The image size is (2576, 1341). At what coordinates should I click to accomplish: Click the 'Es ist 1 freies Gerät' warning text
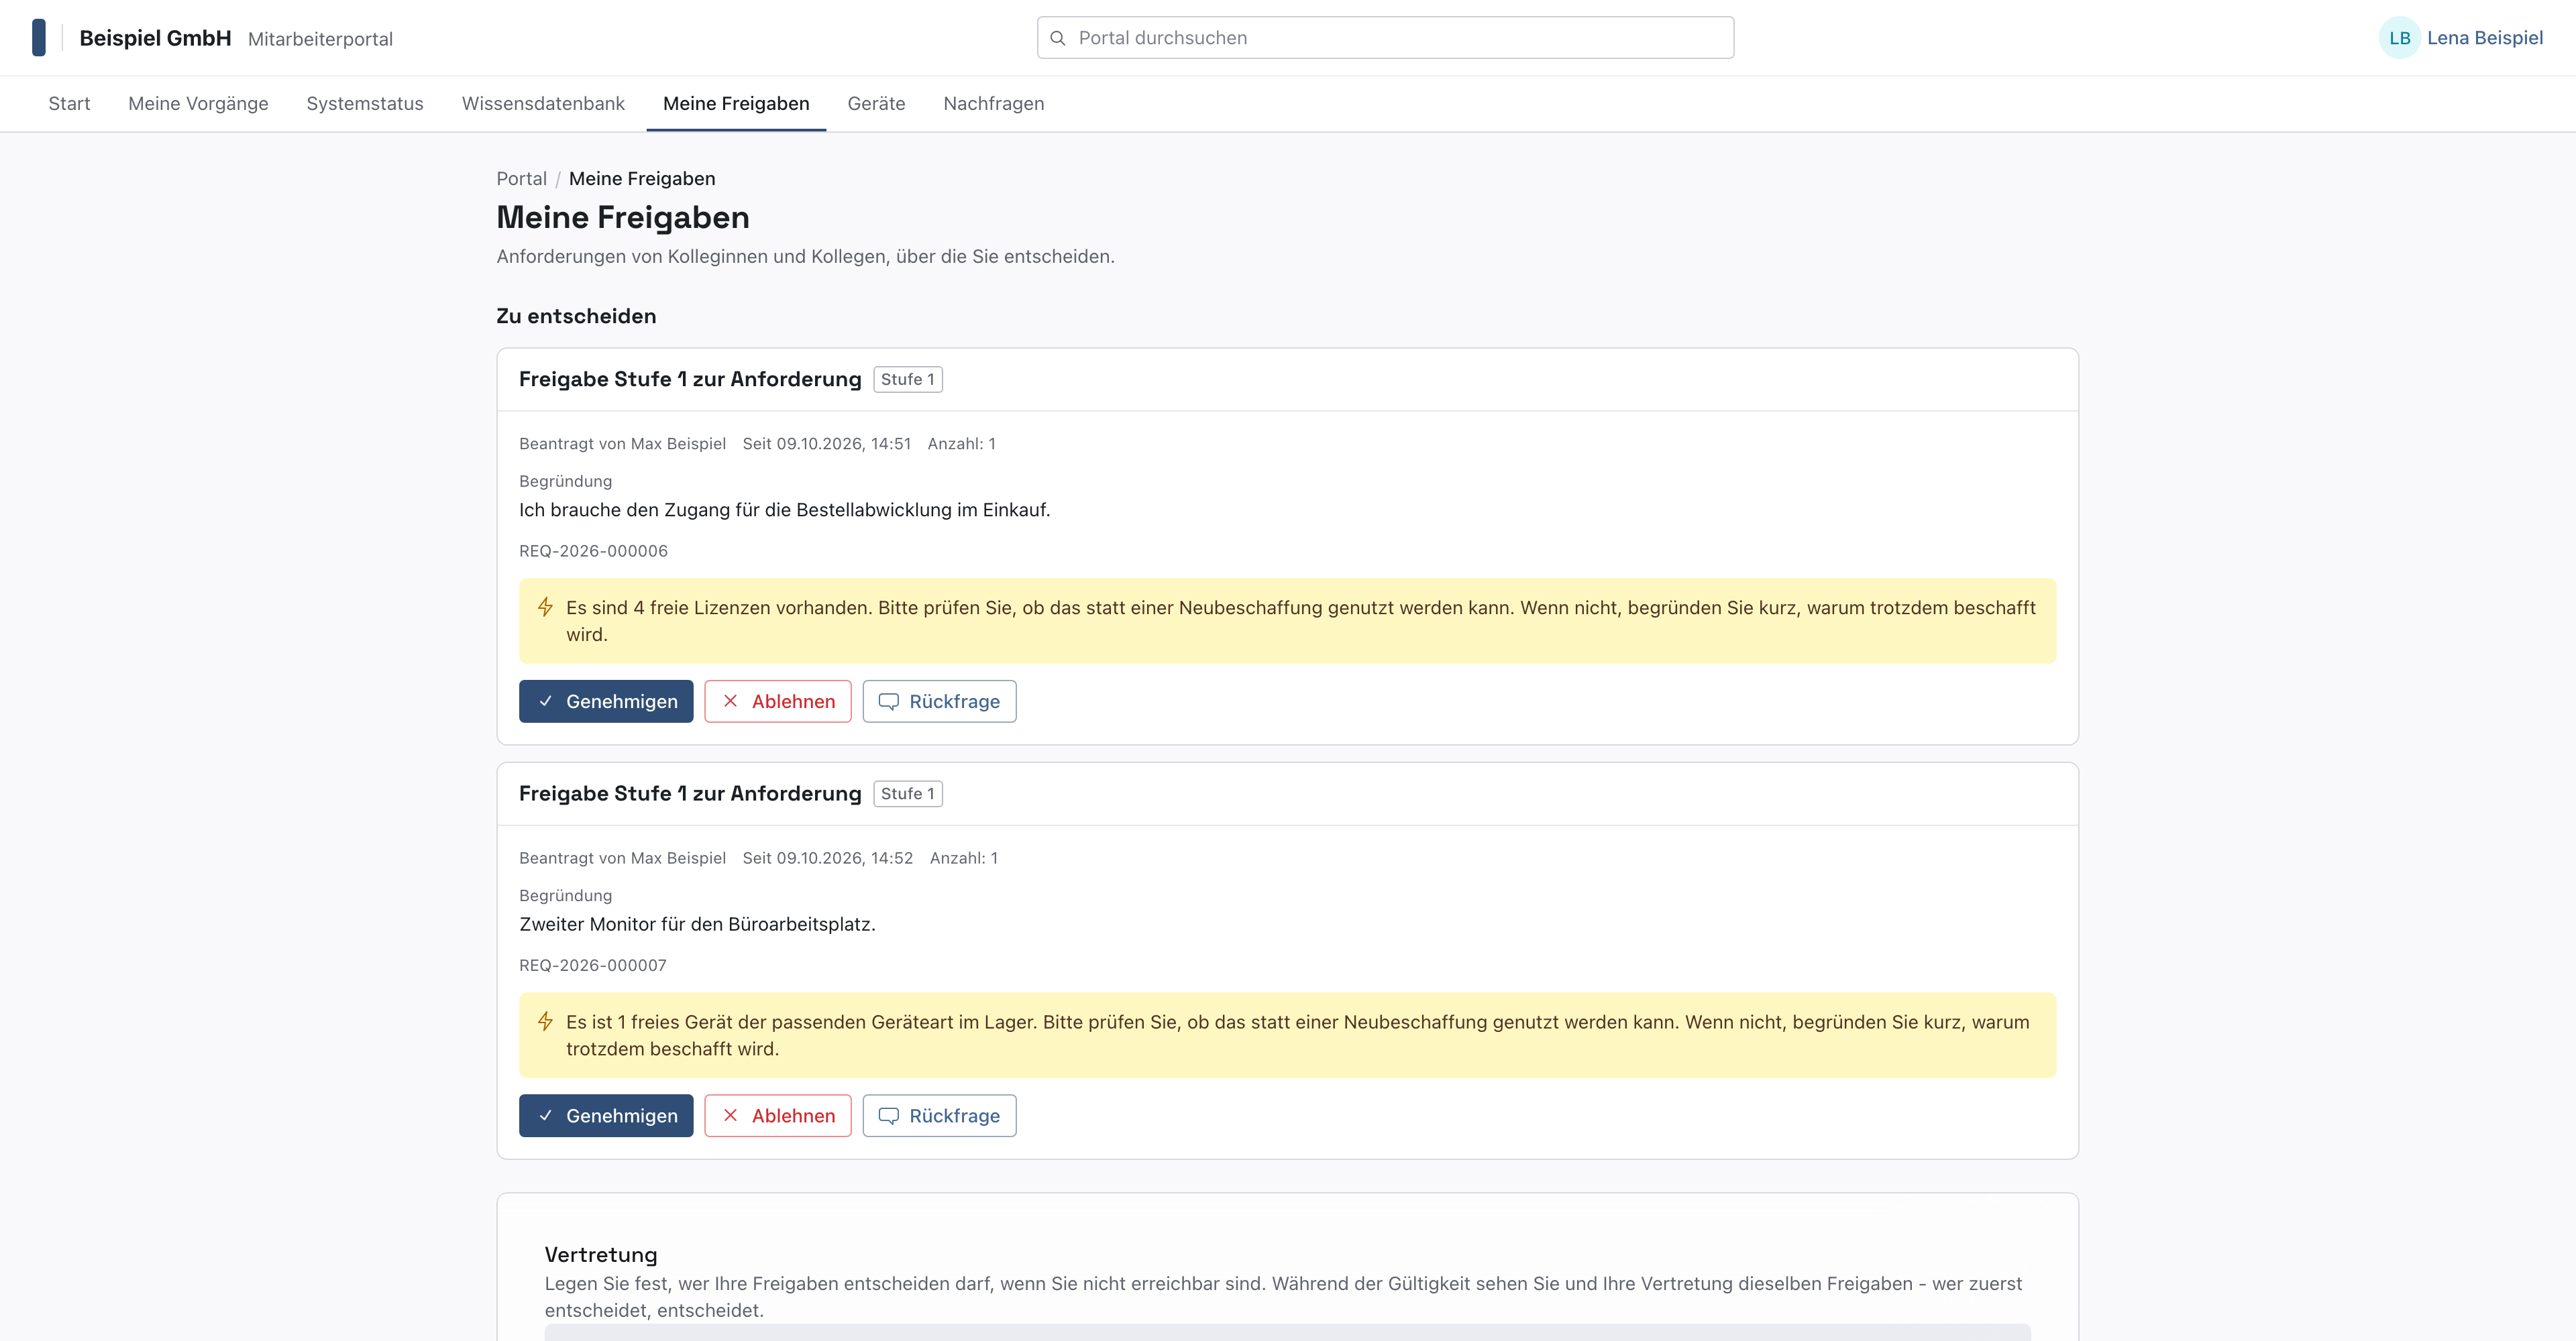tap(1298, 1036)
